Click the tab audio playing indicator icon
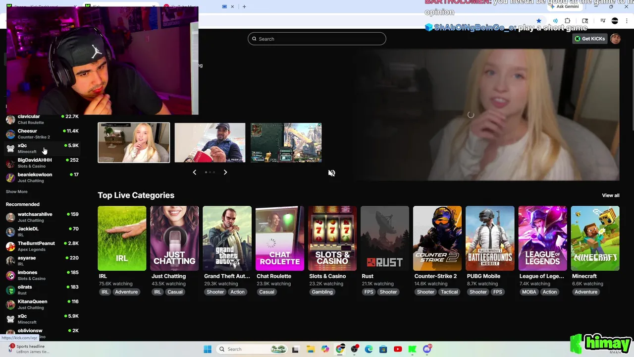The height and width of the screenshot is (357, 634). click(x=555, y=21)
